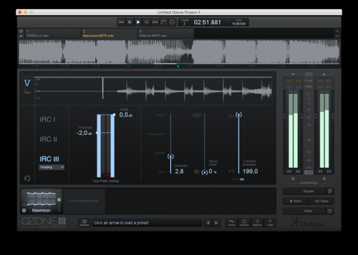Open the Browse presets icon
The height and width of the screenshot is (255, 358).
84,223
